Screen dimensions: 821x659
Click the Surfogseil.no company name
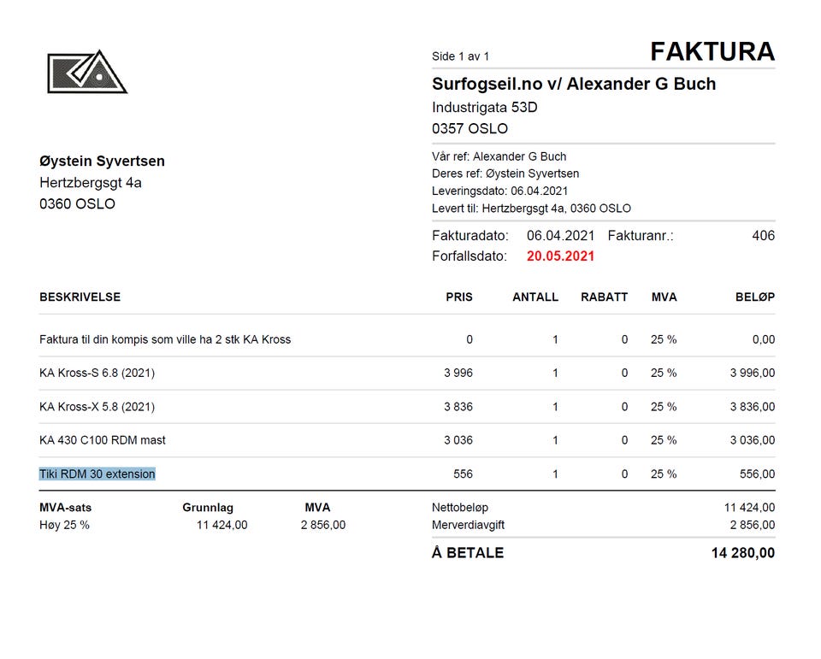pos(574,84)
